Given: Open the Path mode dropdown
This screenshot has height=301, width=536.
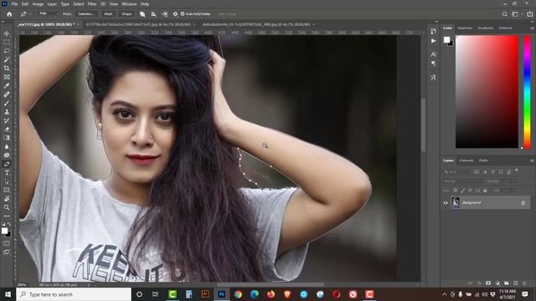Looking at the screenshot, I should [49, 13].
